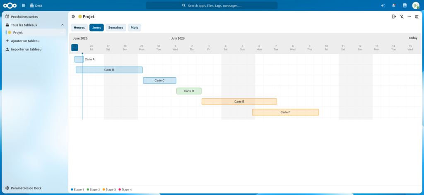This screenshot has width=424, height=195.
Task: Click the Étape 2 green legend dot
Action: coord(88,190)
